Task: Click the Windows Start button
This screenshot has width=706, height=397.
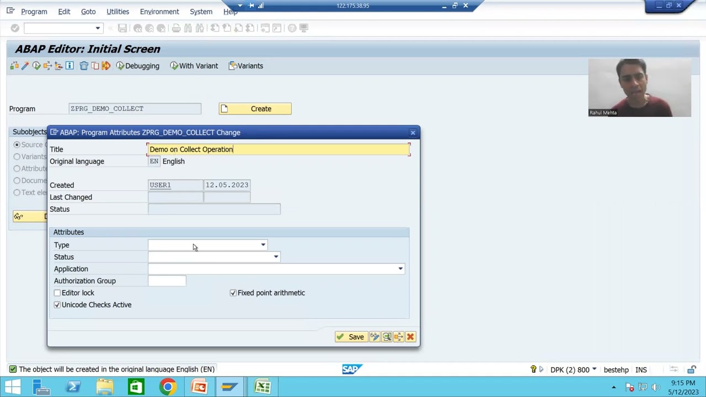Action: (12, 387)
